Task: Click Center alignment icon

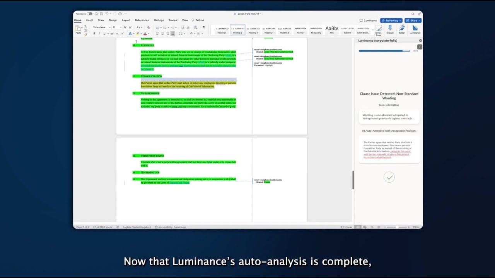Action: click(x=162, y=34)
